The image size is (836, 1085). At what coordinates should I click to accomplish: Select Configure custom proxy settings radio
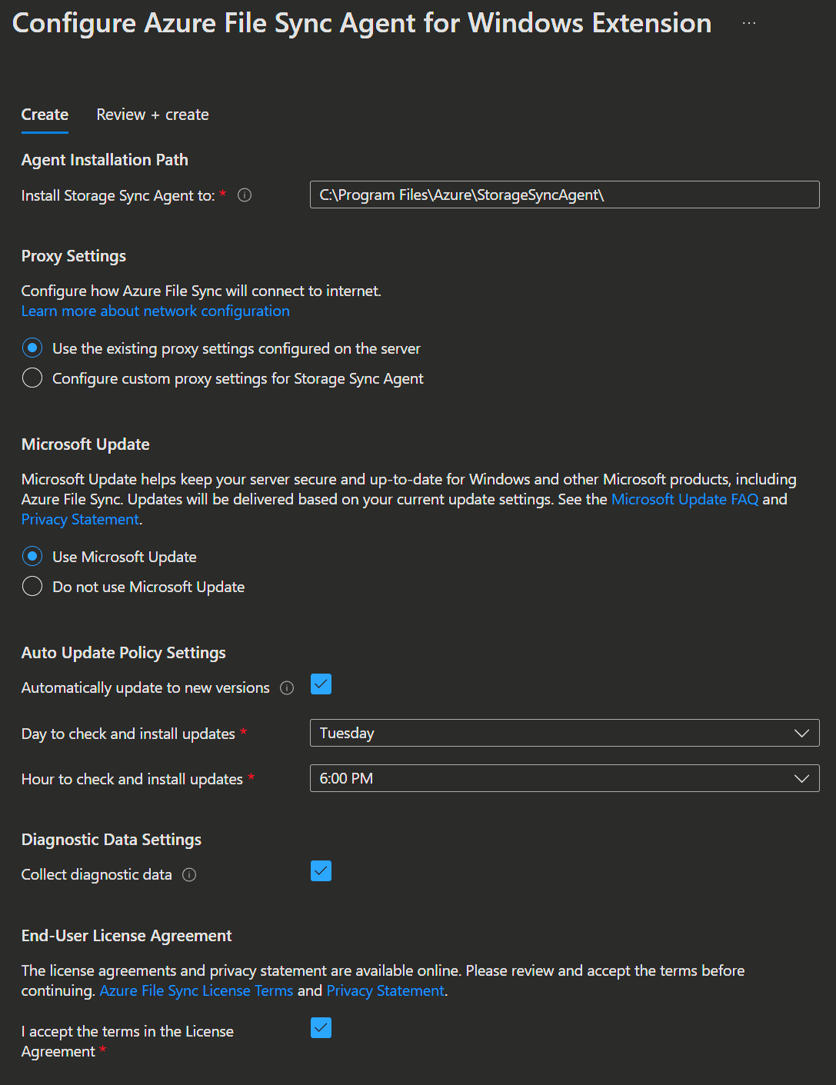[x=32, y=378]
